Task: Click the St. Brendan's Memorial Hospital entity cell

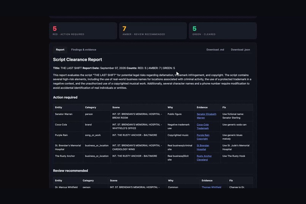Action: tap(68, 147)
